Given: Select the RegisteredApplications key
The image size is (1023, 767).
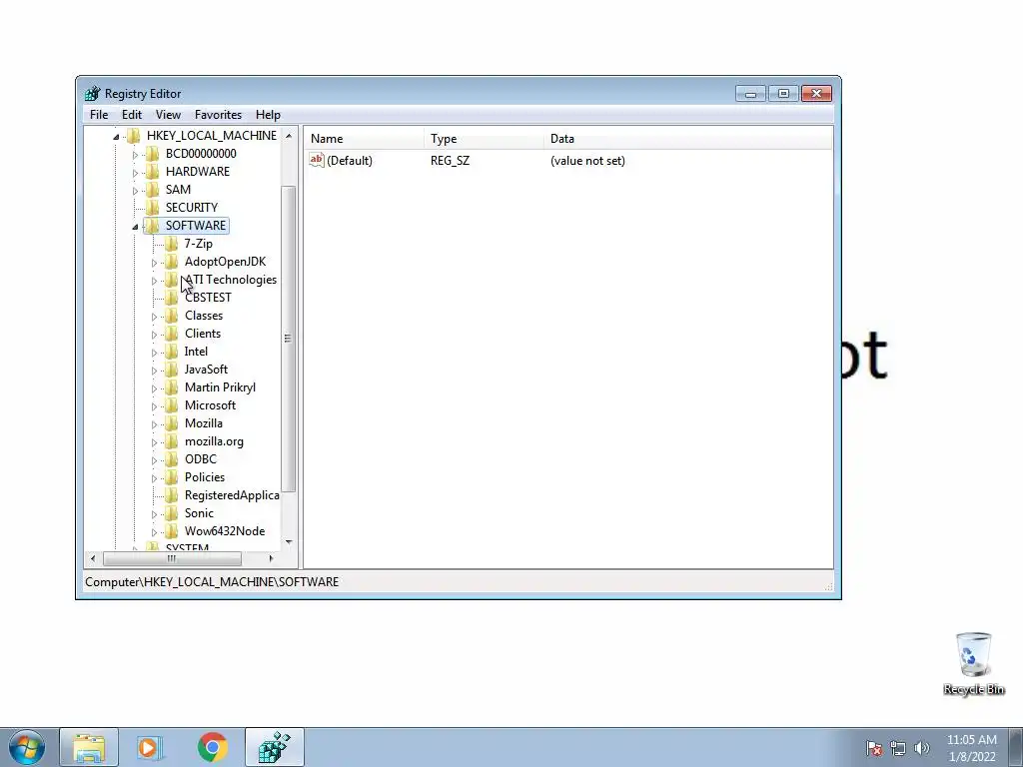Looking at the screenshot, I should (x=232, y=495).
